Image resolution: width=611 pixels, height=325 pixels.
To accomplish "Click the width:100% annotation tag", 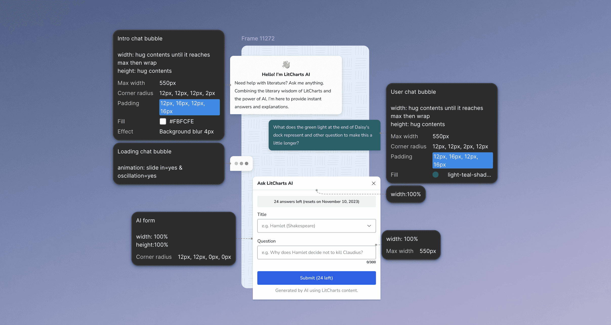I will 405,194.
